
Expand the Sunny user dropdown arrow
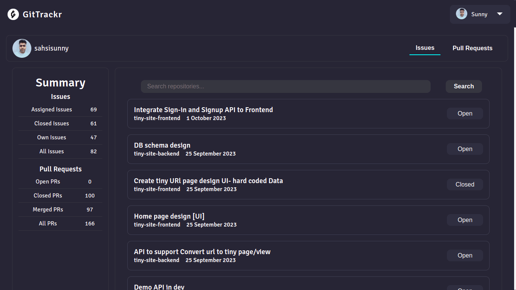pyautogui.click(x=500, y=14)
